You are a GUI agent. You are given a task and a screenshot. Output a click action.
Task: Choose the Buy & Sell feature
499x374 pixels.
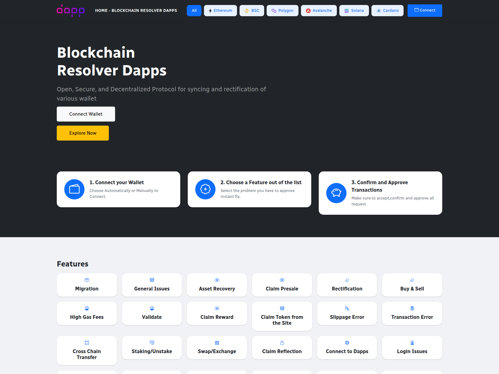pos(412,285)
